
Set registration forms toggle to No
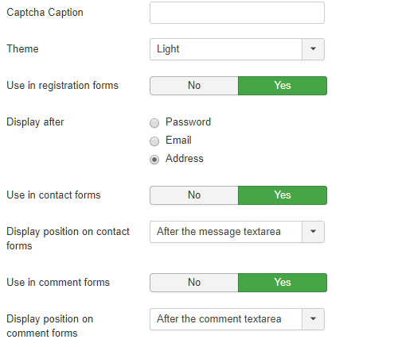[194, 86]
